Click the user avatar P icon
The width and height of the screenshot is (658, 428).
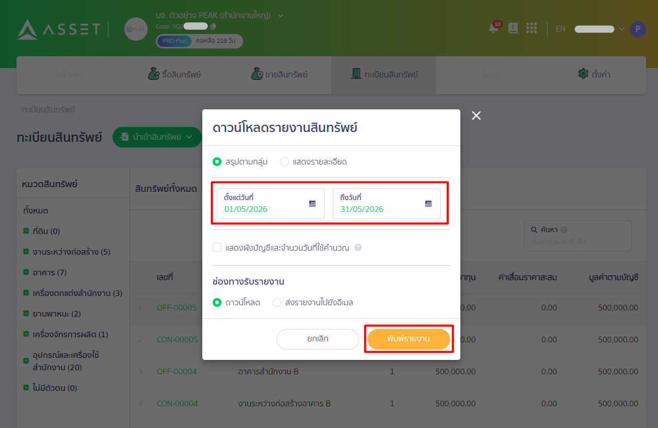(x=637, y=29)
